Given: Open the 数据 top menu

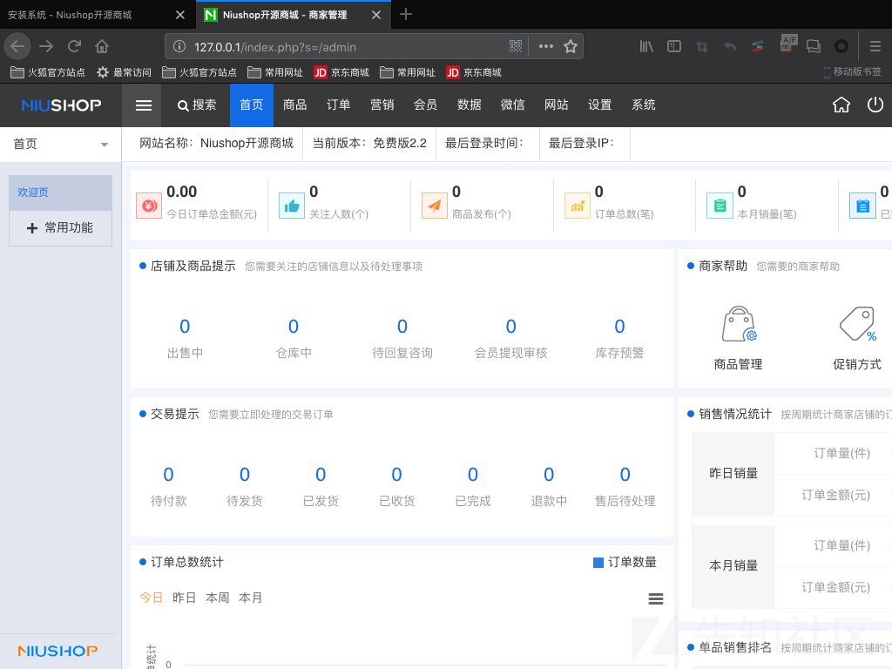Looking at the screenshot, I should pos(470,105).
